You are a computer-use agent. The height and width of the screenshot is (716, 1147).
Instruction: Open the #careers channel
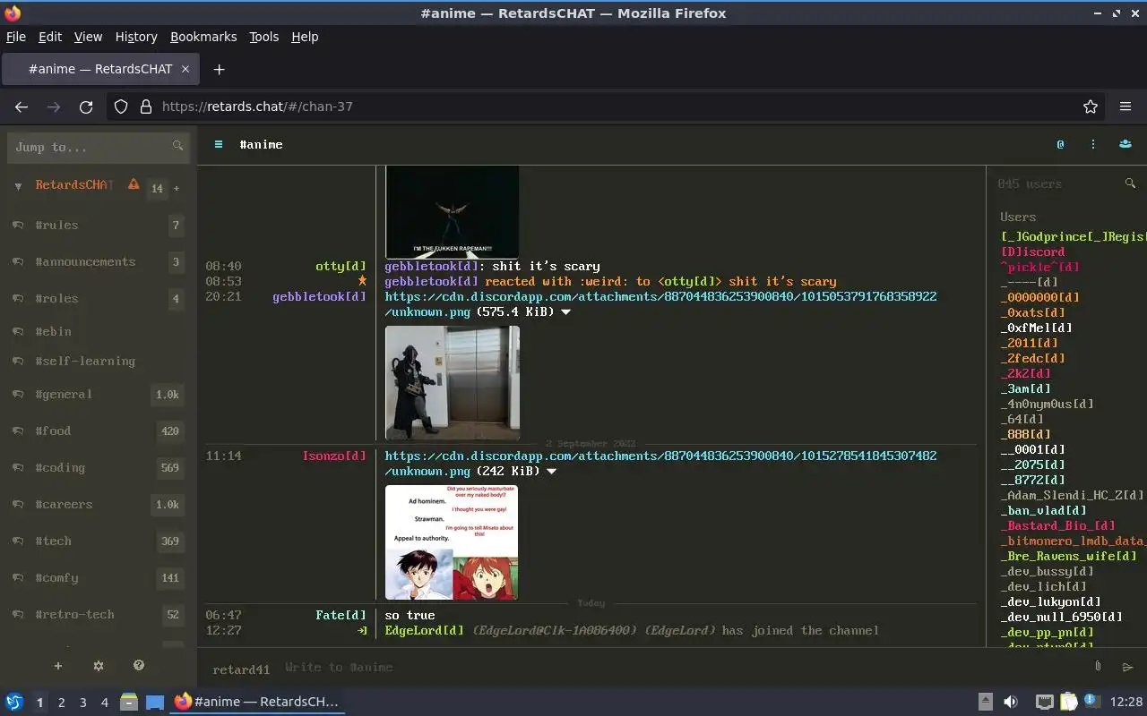click(99, 505)
